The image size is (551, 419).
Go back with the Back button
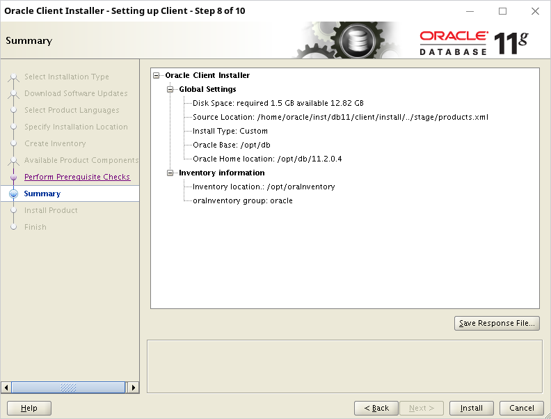376,408
